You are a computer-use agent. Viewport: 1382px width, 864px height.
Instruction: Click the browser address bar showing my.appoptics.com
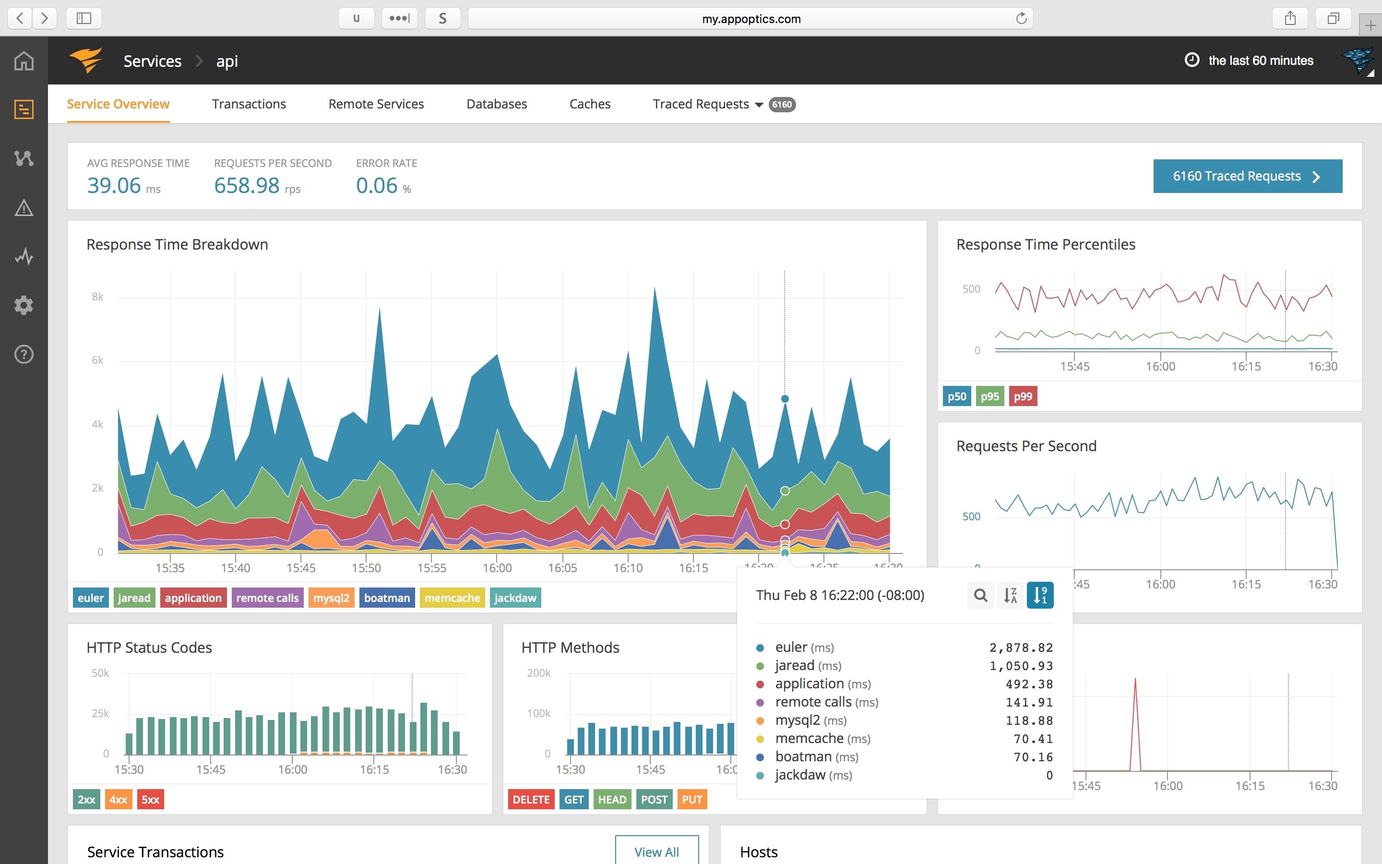(x=751, y=18)
